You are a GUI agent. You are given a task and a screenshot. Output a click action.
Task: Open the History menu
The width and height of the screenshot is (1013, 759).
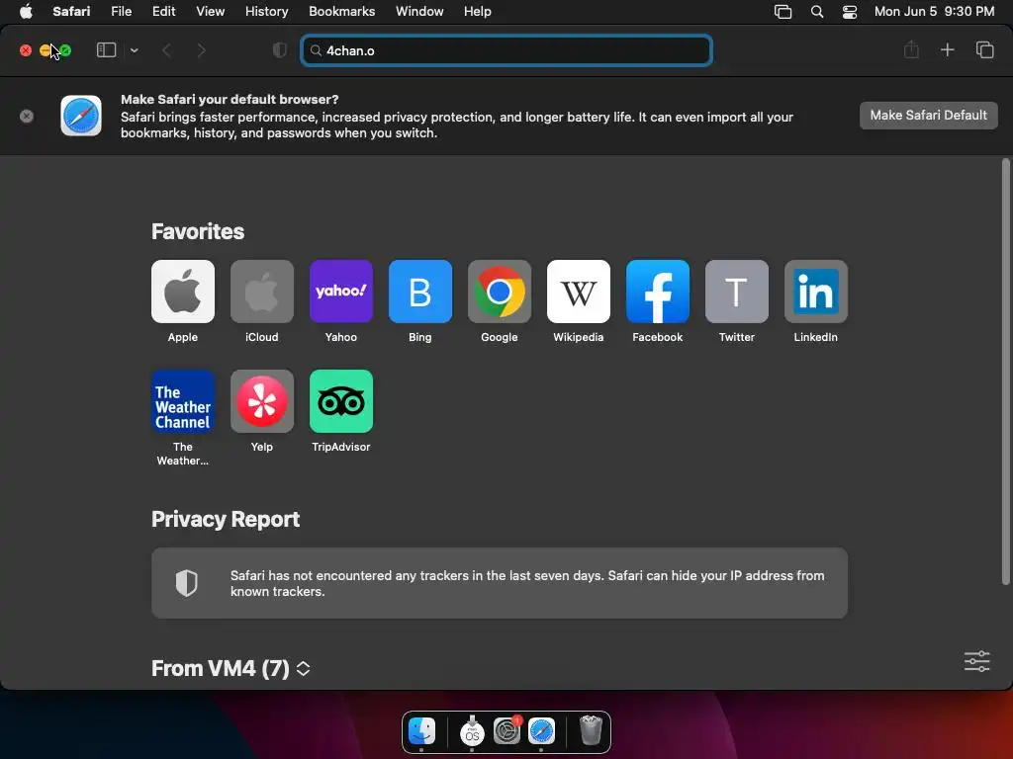pos(266,11)
